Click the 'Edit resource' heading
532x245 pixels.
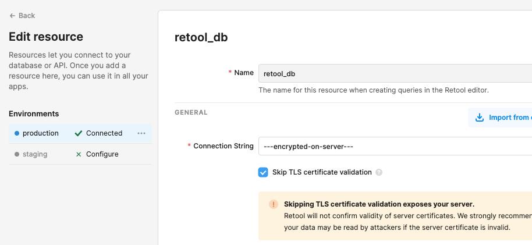pyautogui.click(x=46, y=37)
